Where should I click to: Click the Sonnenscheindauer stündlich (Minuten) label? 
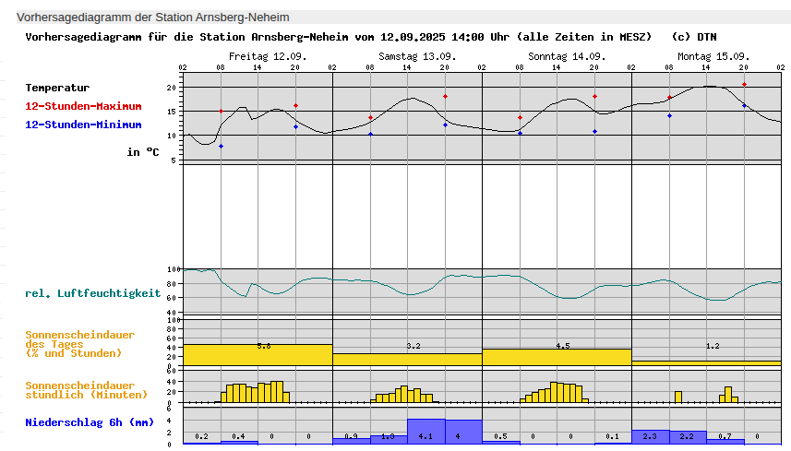point(87,390)
